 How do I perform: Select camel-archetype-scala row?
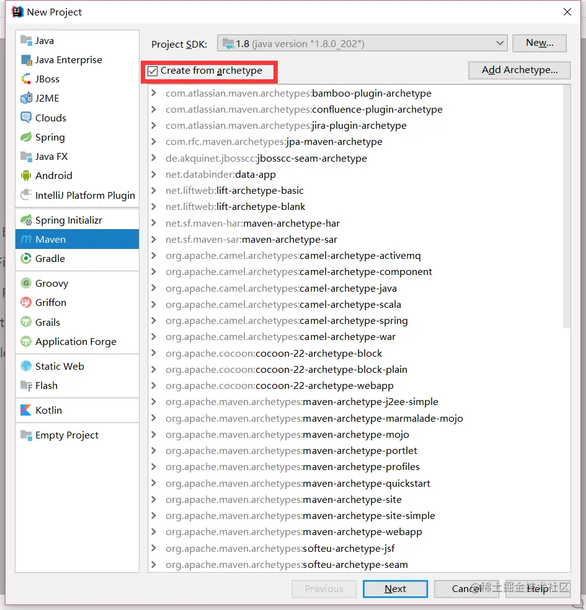click(355, 304)
